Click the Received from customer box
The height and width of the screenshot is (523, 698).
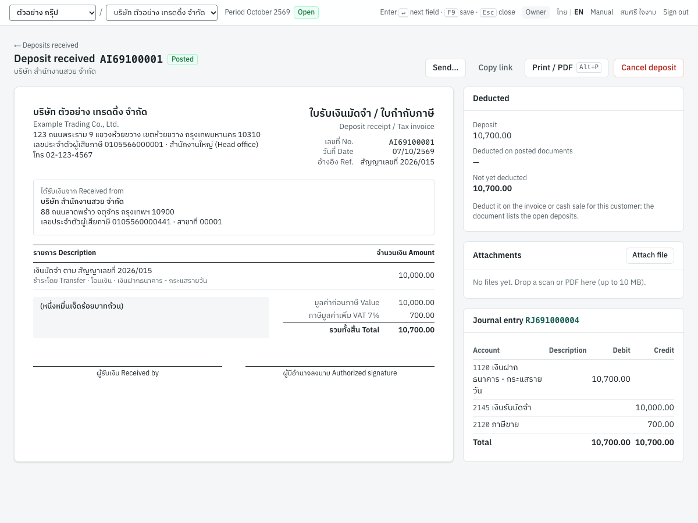234,207
